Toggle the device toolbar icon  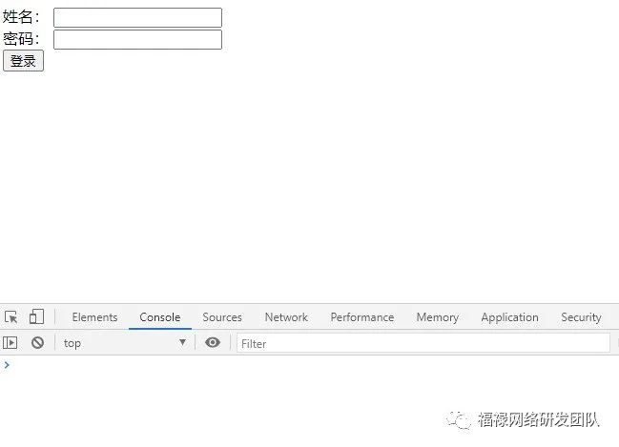pyautogui.click(x=36, y=316)
